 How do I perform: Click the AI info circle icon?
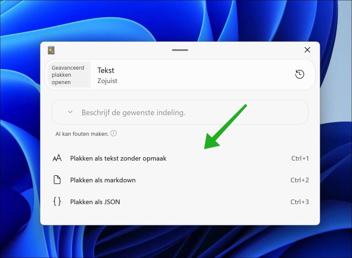tap(113, 133)
